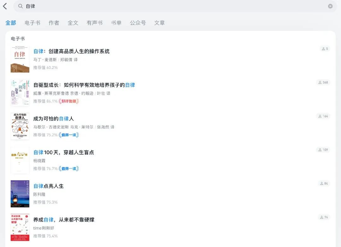Open the book 自律：创建高品质人生的操作系统
This screenshot has width=341, height=247.
click(x=72, y=51)
